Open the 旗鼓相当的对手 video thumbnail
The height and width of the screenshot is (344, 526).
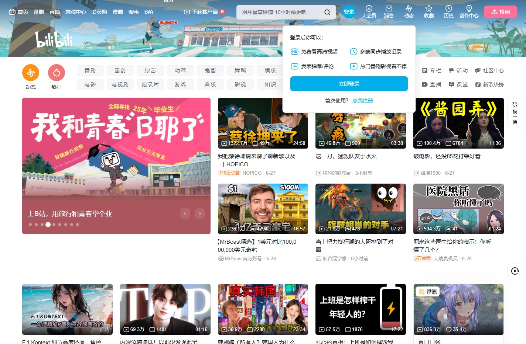[x=361, y=209]
